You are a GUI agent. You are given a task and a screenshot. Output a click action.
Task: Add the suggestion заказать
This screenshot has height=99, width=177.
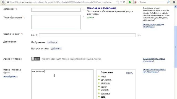(x=105, y=83)
